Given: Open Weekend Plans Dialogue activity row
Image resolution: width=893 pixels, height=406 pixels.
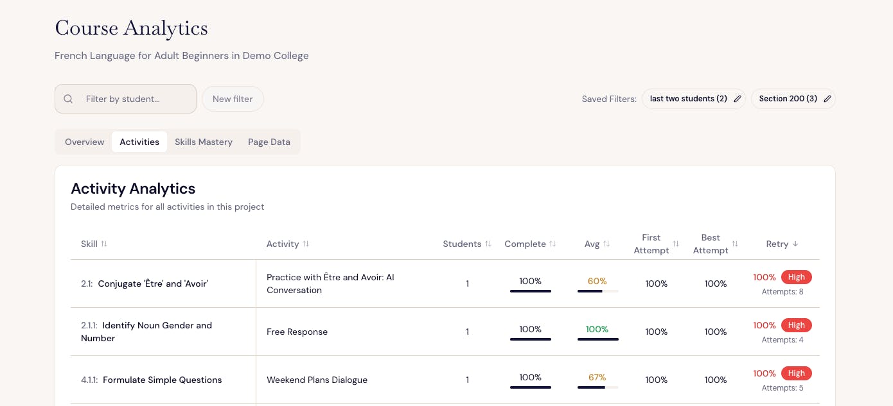Looking at the screenshot, I should click(x=317, y=380).
